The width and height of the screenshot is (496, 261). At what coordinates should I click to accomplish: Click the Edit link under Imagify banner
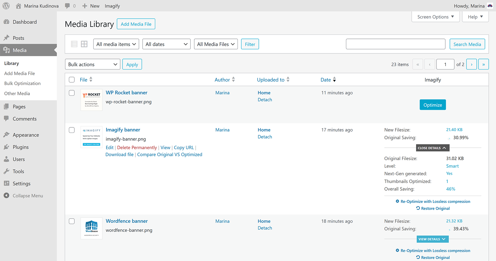109,147
